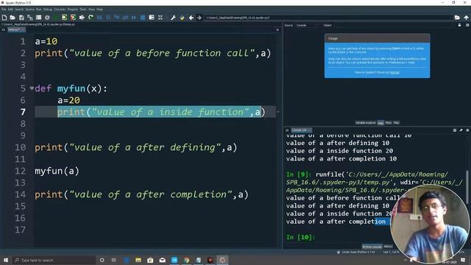
Task: Switch to the IPython console bottom tab
Action: pos(372,247)
